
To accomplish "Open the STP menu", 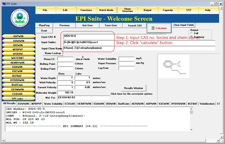I will (189, 10).
